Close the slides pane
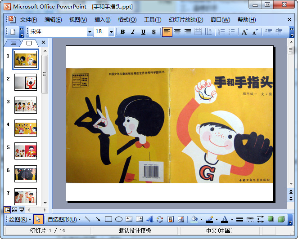 point(43,42)
